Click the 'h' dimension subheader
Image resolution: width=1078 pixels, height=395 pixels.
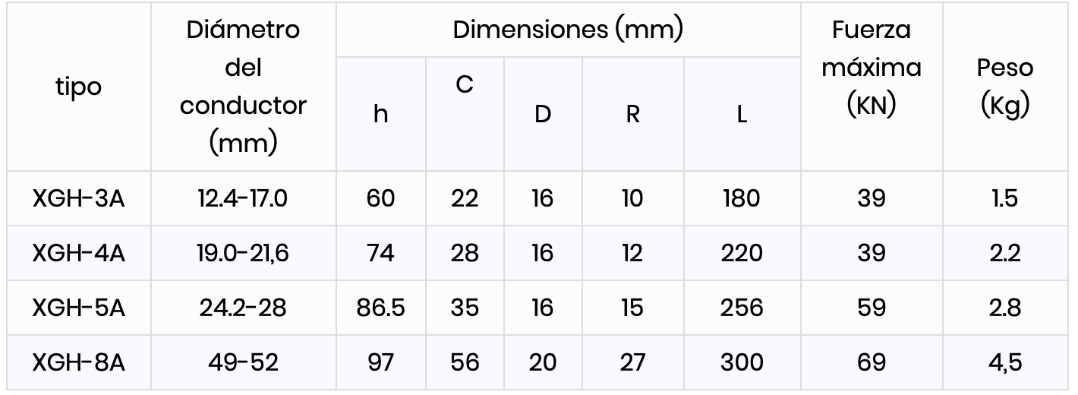(x=381, y=114)
